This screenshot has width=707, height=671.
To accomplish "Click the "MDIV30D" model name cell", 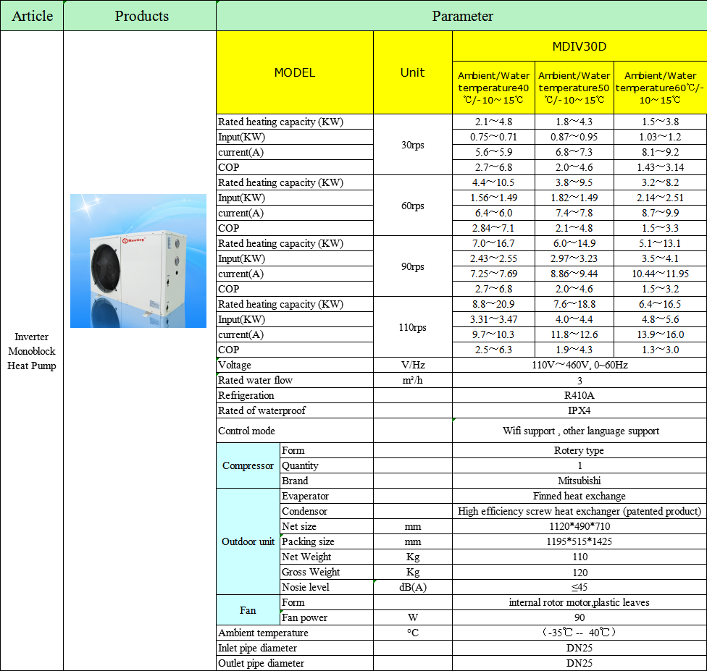I will [580, 46].
